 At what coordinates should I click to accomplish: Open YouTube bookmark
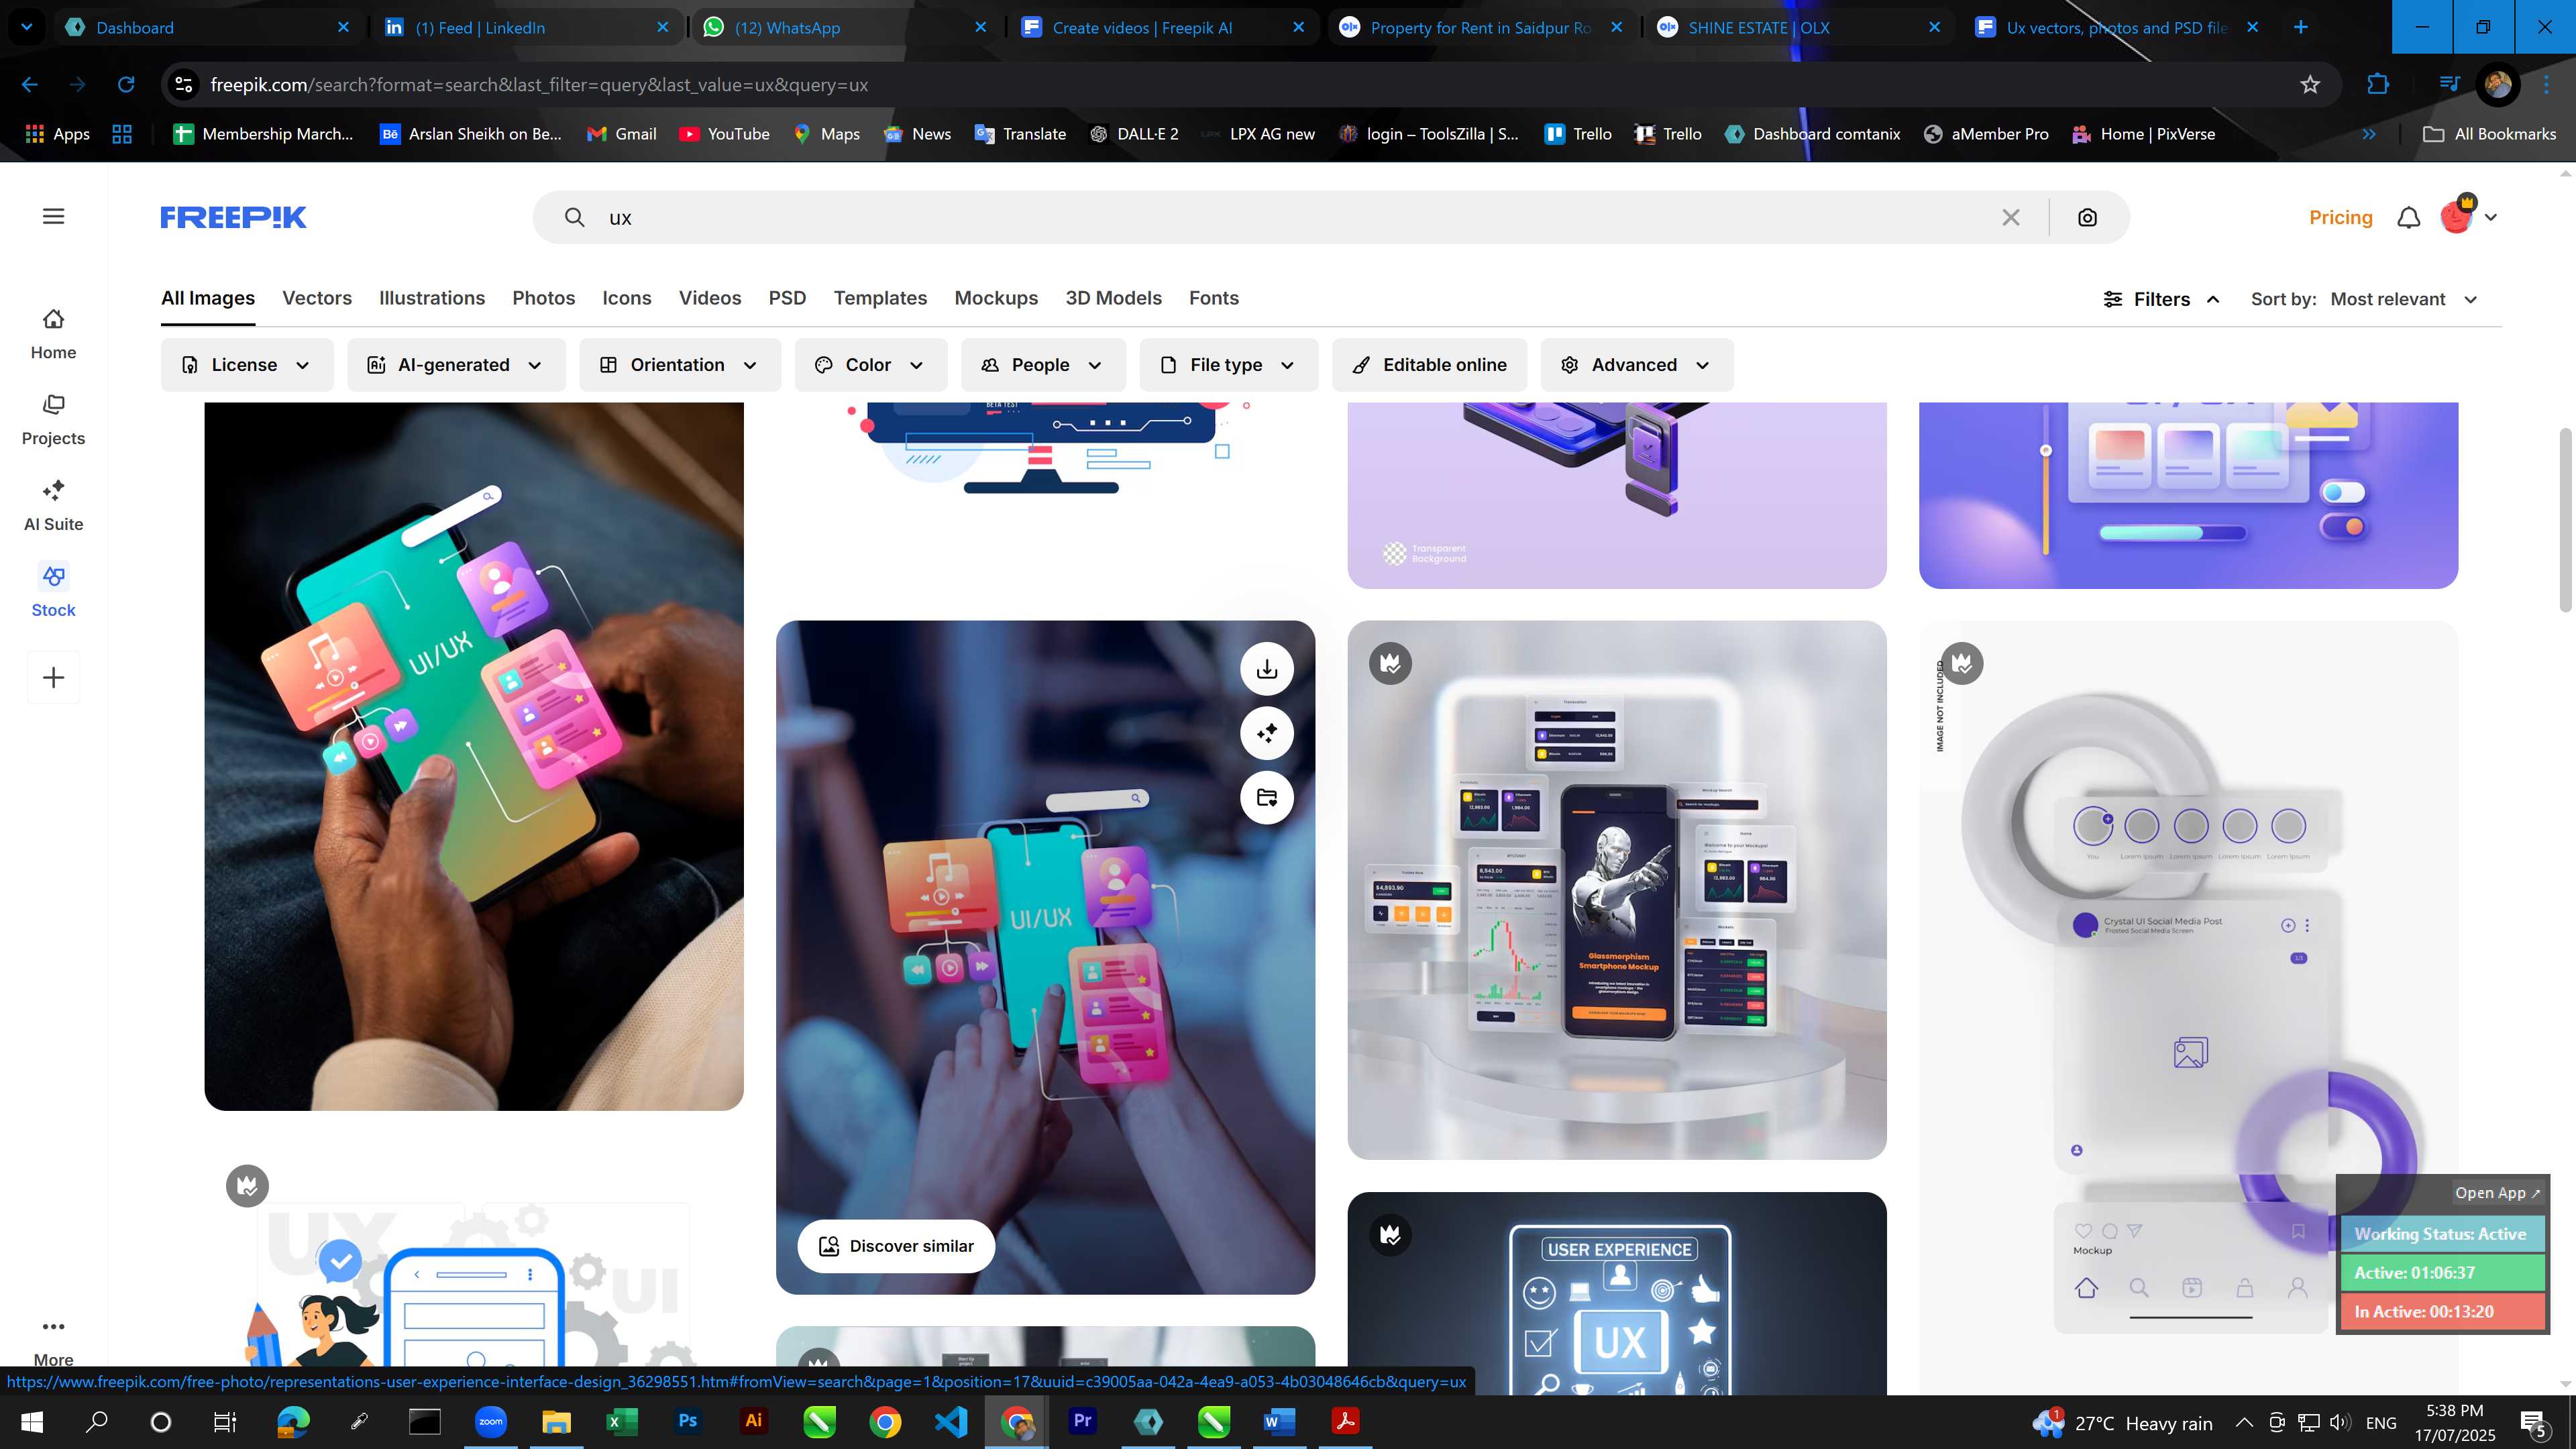(724, 134)
